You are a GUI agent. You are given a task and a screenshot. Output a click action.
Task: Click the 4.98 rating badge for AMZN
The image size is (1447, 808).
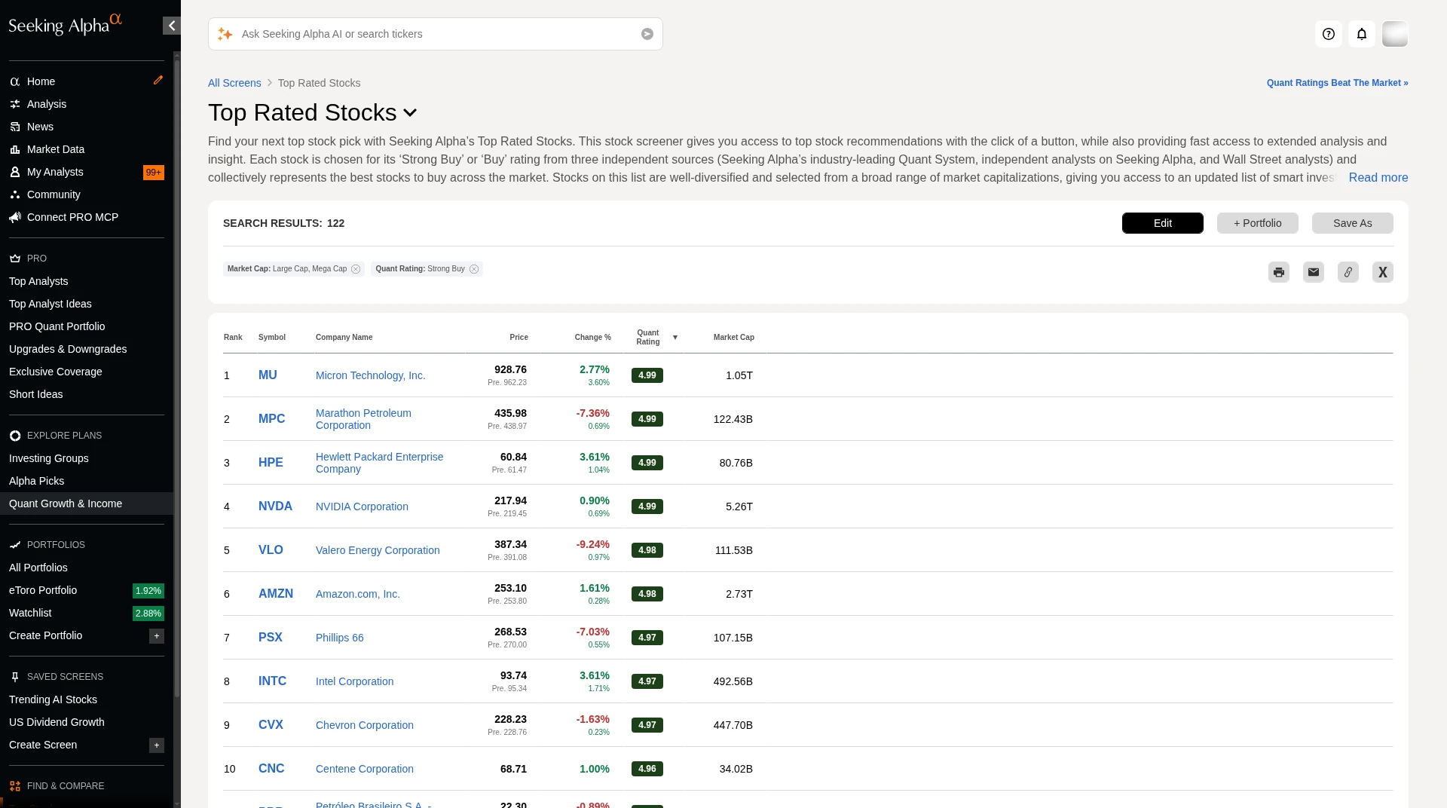[x=647, y=594]
